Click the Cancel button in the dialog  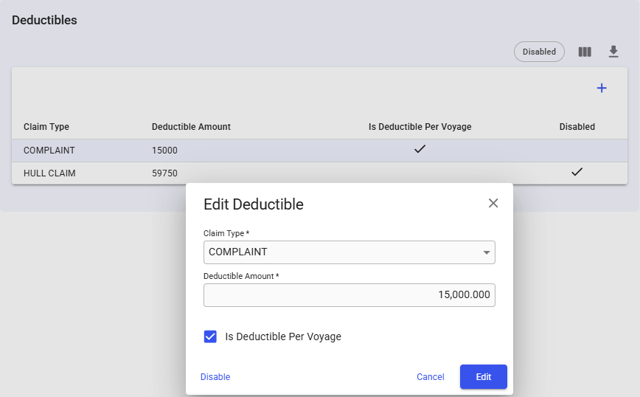(x=430, y=377)
